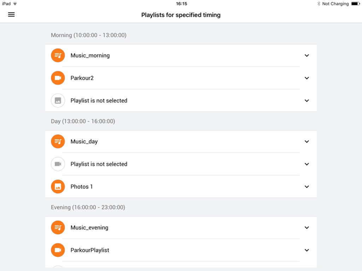
Task: Click the Parkour2 video camera icon
Action: coord(58,78)
